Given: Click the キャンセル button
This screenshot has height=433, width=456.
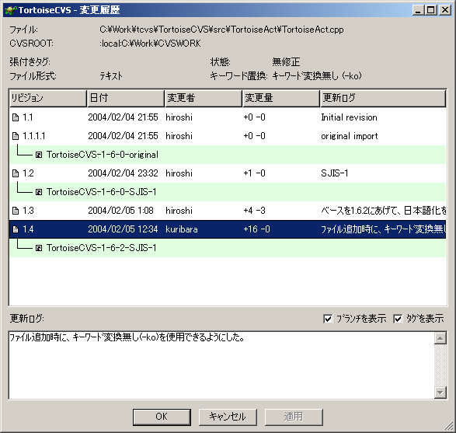Looking at the screenshot, I should tap(228, 417).
